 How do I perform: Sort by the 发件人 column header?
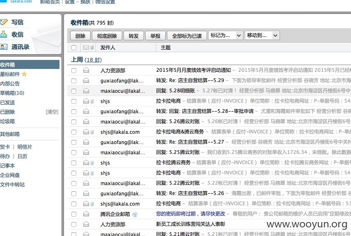tap(108, 48)
